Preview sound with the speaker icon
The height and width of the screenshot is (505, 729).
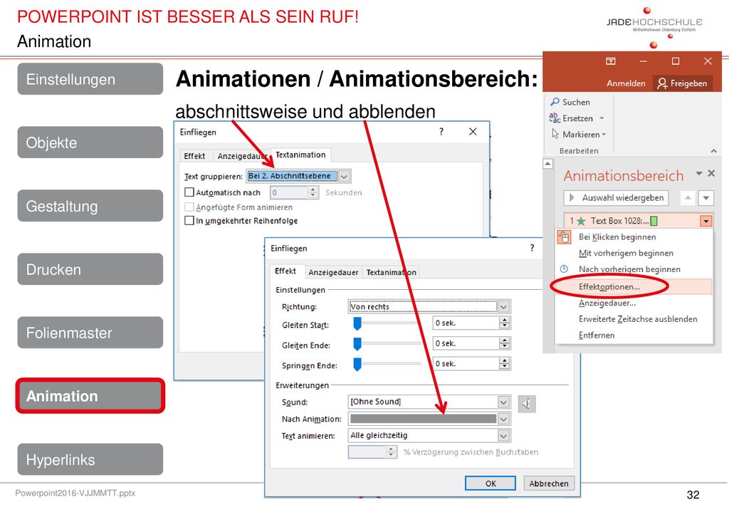(x=527, y=403)
